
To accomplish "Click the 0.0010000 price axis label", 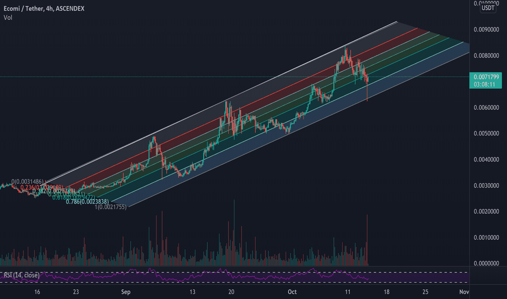I will (486, 238).
